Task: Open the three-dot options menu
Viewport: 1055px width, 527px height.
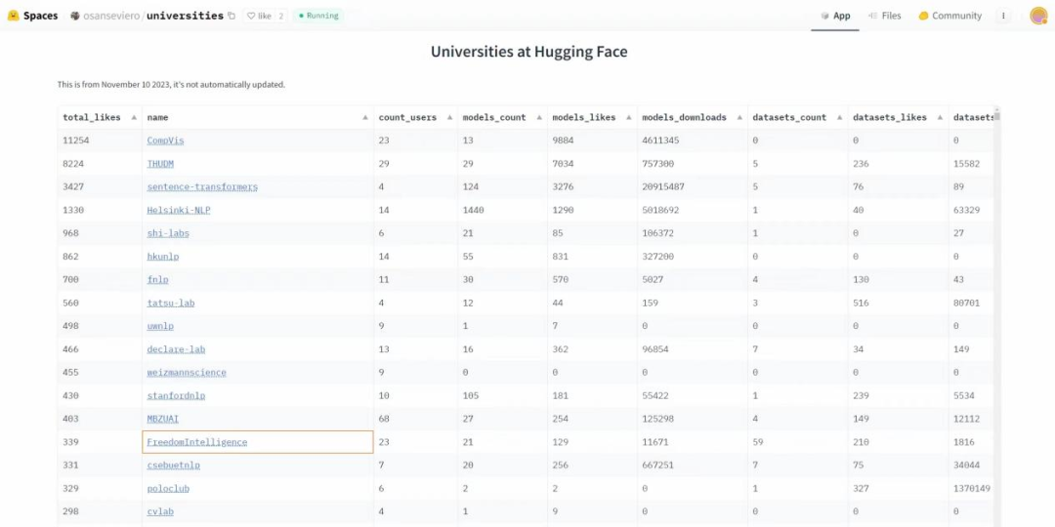Action: click(x=1003, y=16)
